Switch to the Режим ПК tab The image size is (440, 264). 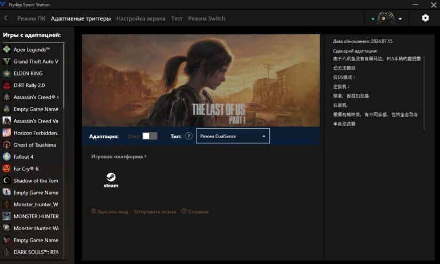click(x=31, y=18)
